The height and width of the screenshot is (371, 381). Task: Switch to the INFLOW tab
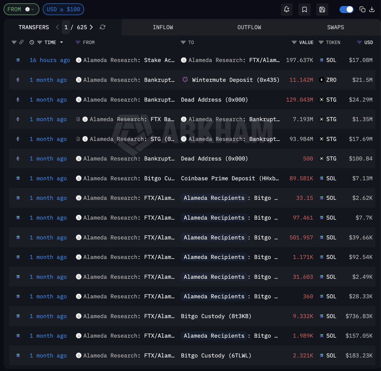click(x=163, y=27)
